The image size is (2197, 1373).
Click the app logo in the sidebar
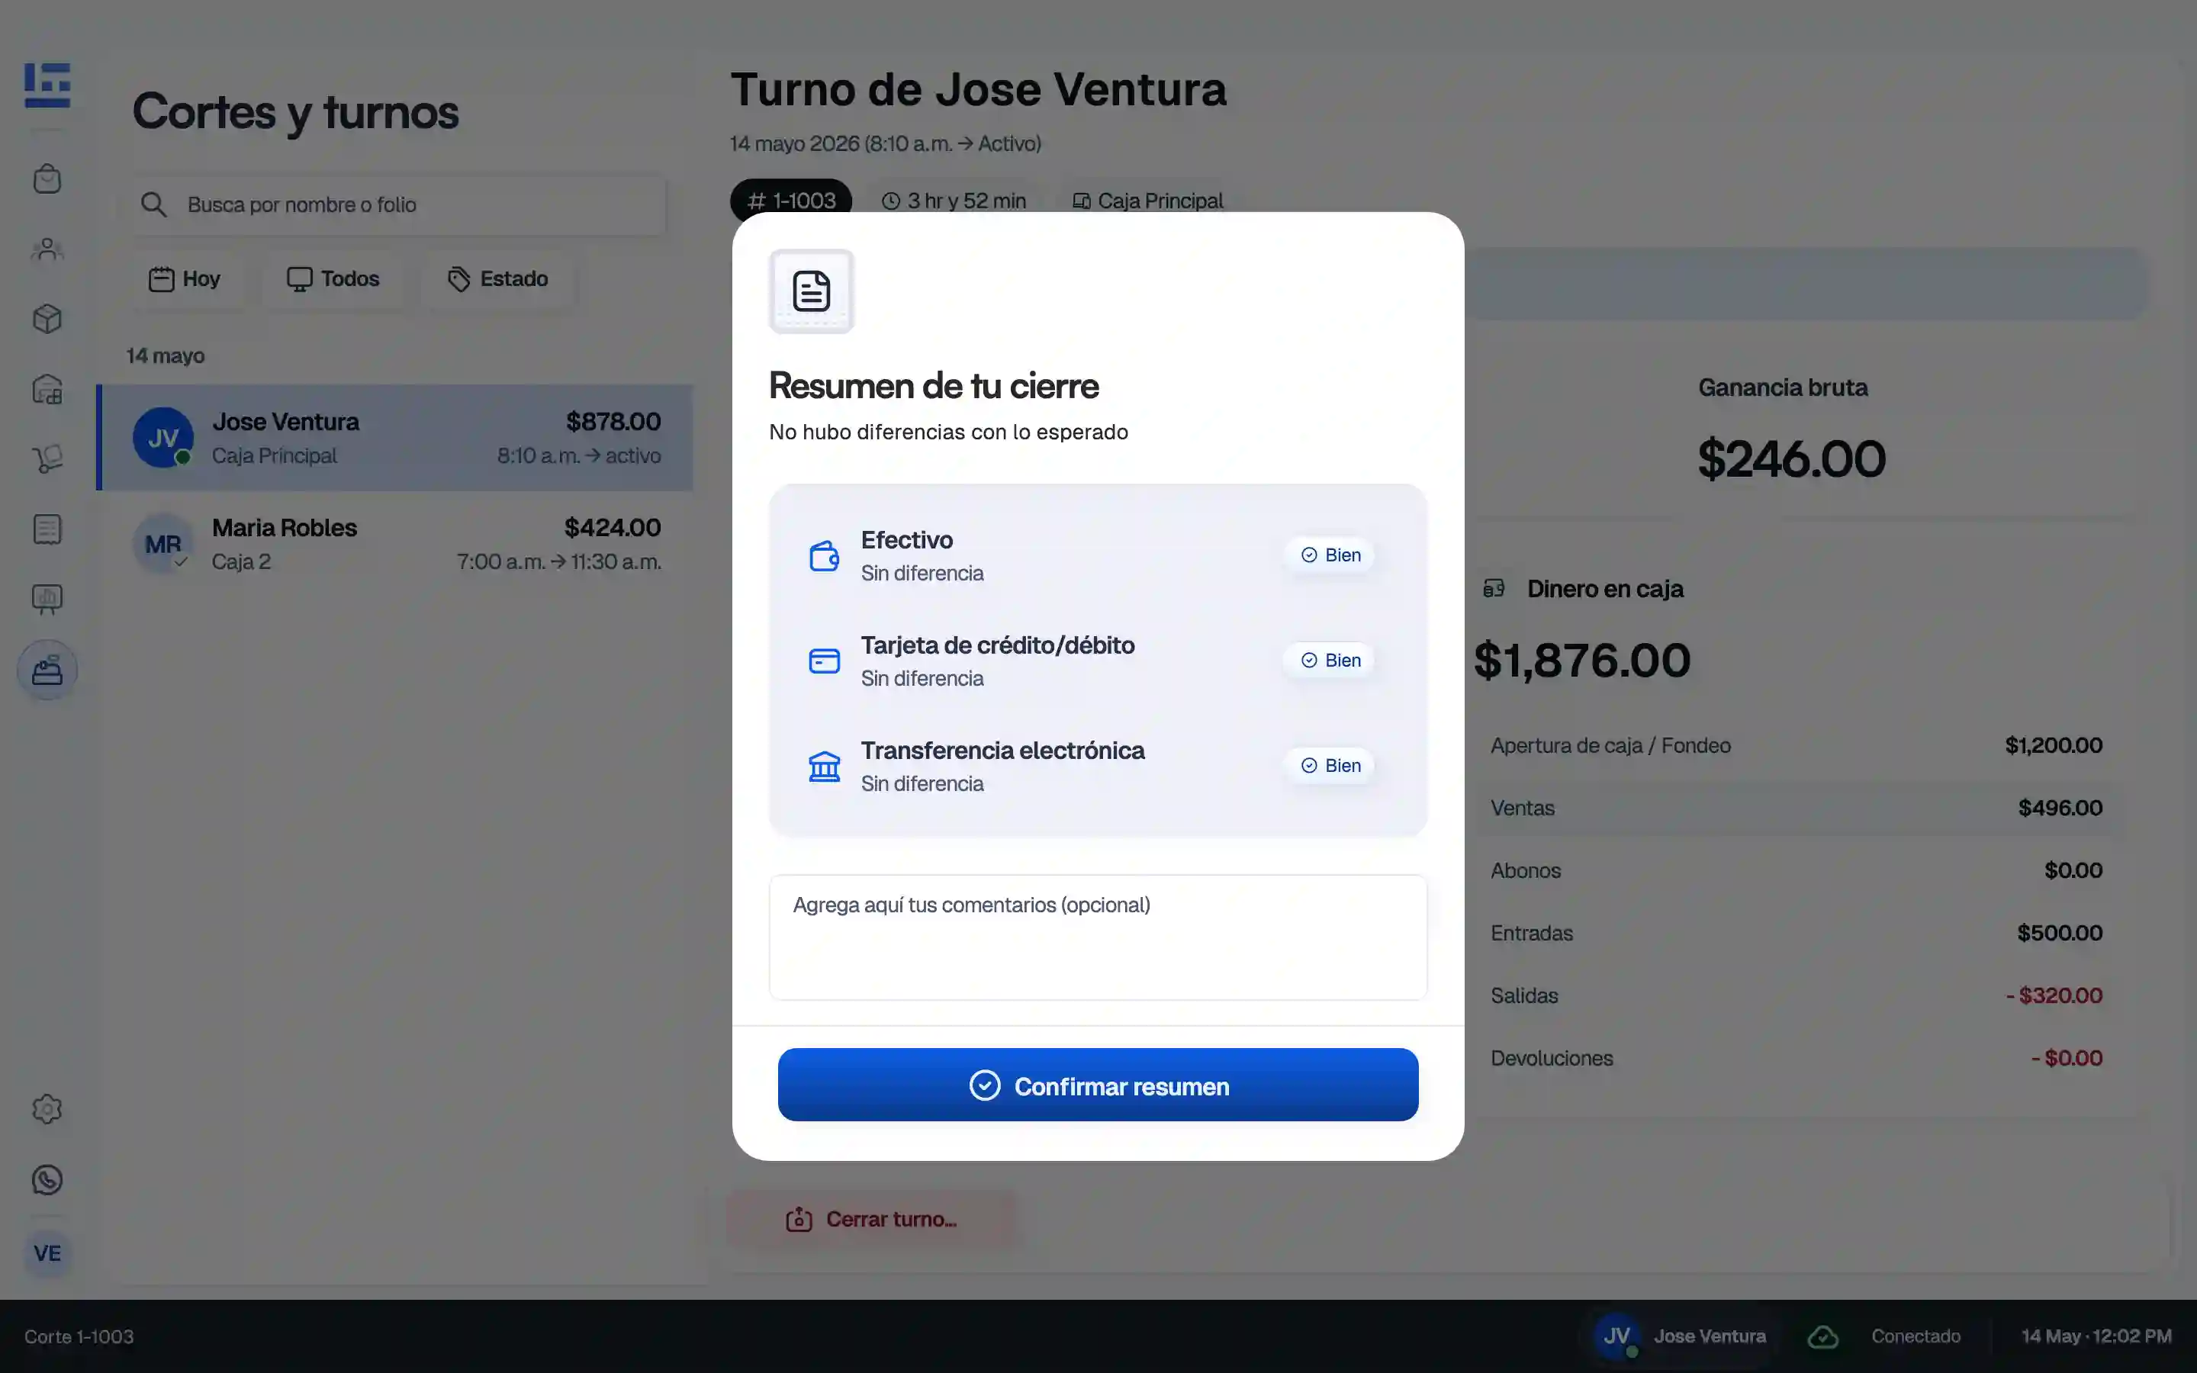click(x=47, y=85)
